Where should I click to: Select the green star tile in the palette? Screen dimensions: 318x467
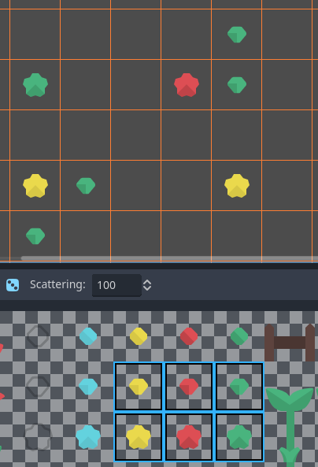click(239, 437)
